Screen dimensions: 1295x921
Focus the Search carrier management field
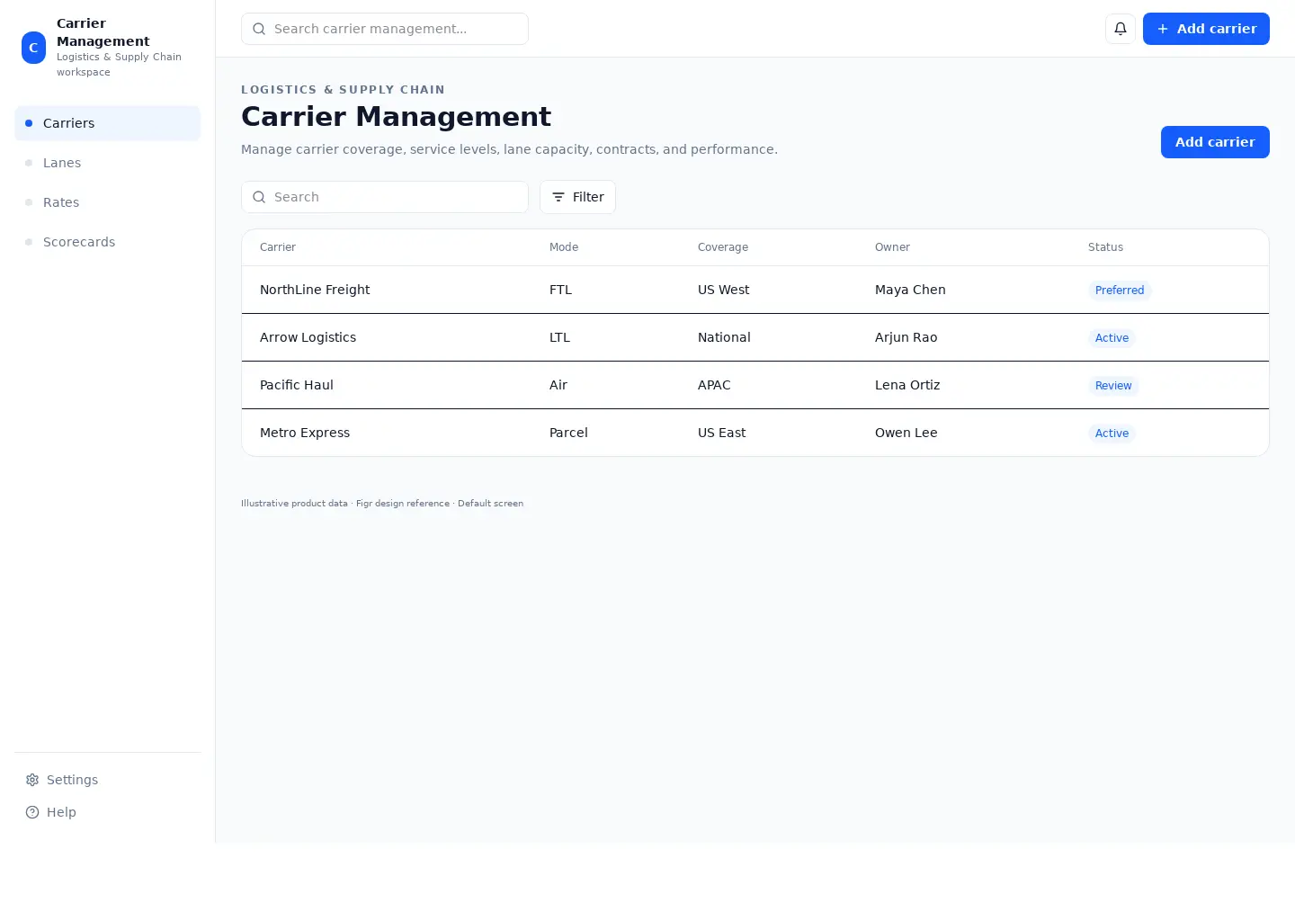click(385, 29)
